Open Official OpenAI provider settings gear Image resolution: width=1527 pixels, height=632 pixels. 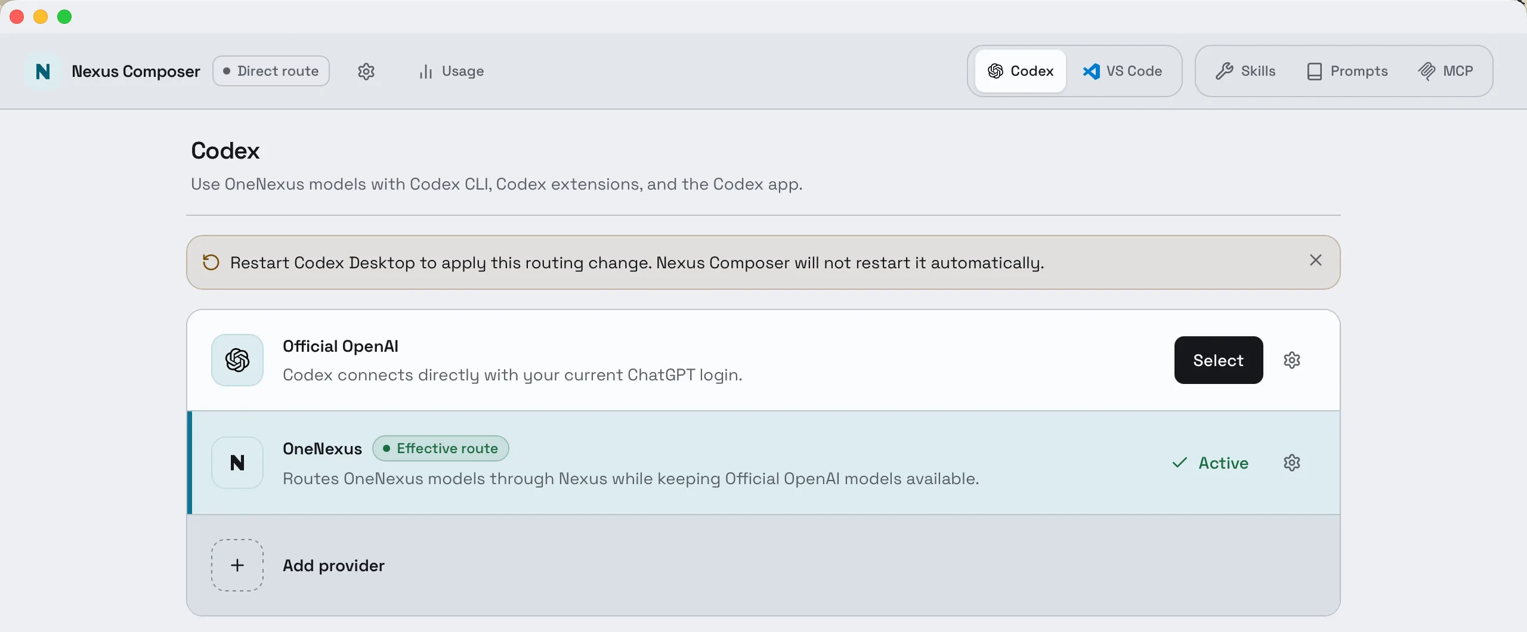click(x=1292, y=360)
